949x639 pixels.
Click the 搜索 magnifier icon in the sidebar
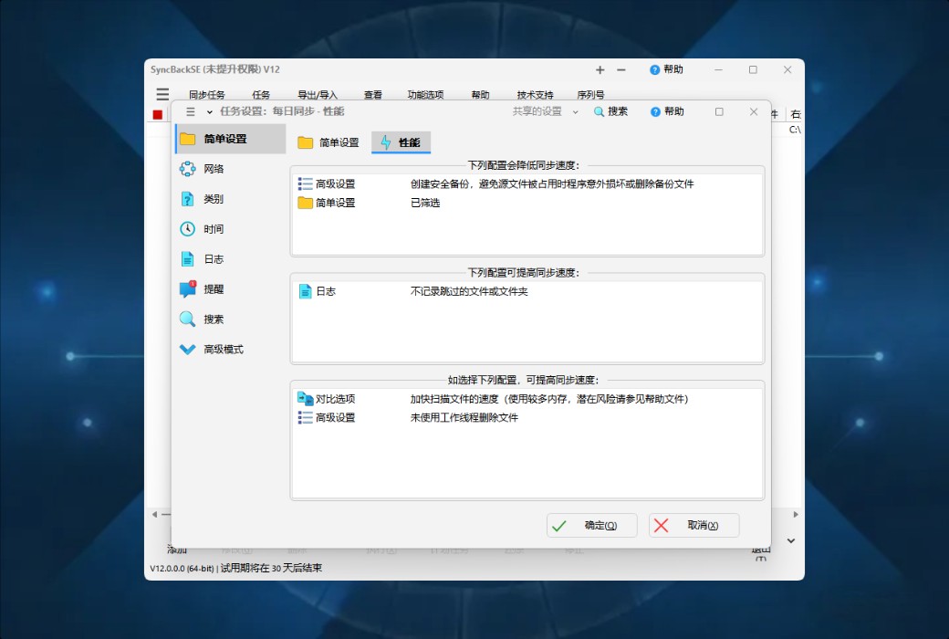coord(187,319)
